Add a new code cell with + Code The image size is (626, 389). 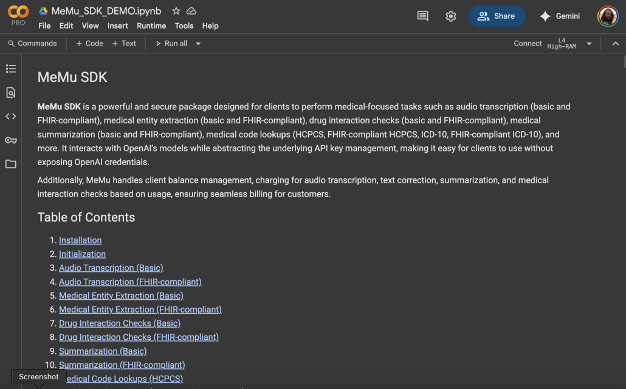coord(89,44)
